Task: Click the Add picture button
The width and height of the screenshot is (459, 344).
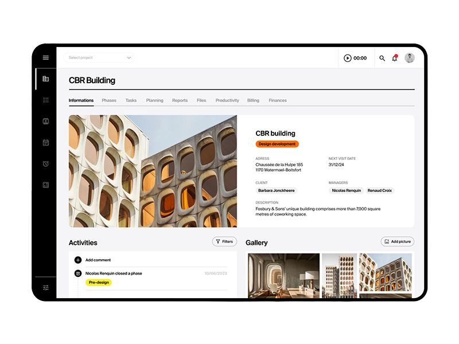Action: [397, 241]
